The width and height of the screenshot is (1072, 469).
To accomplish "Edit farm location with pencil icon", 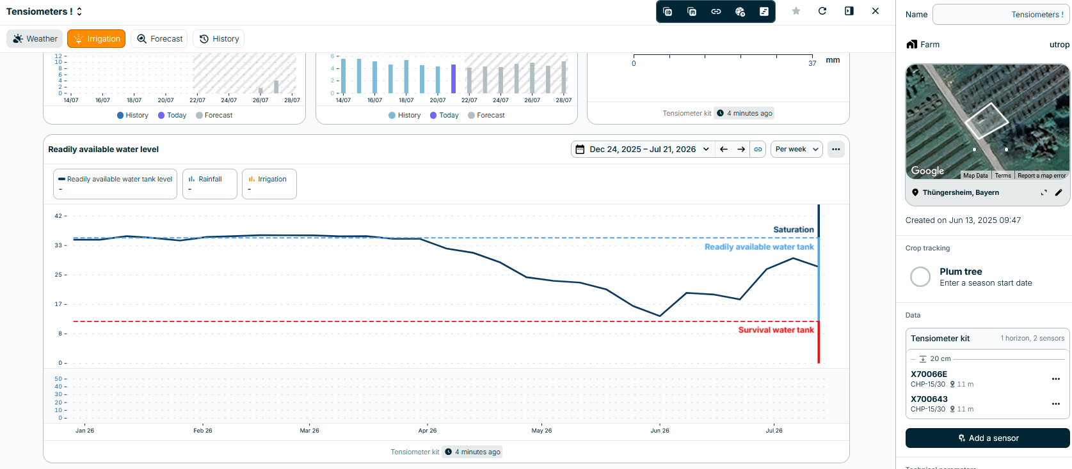I will [x=1059, y=192].
